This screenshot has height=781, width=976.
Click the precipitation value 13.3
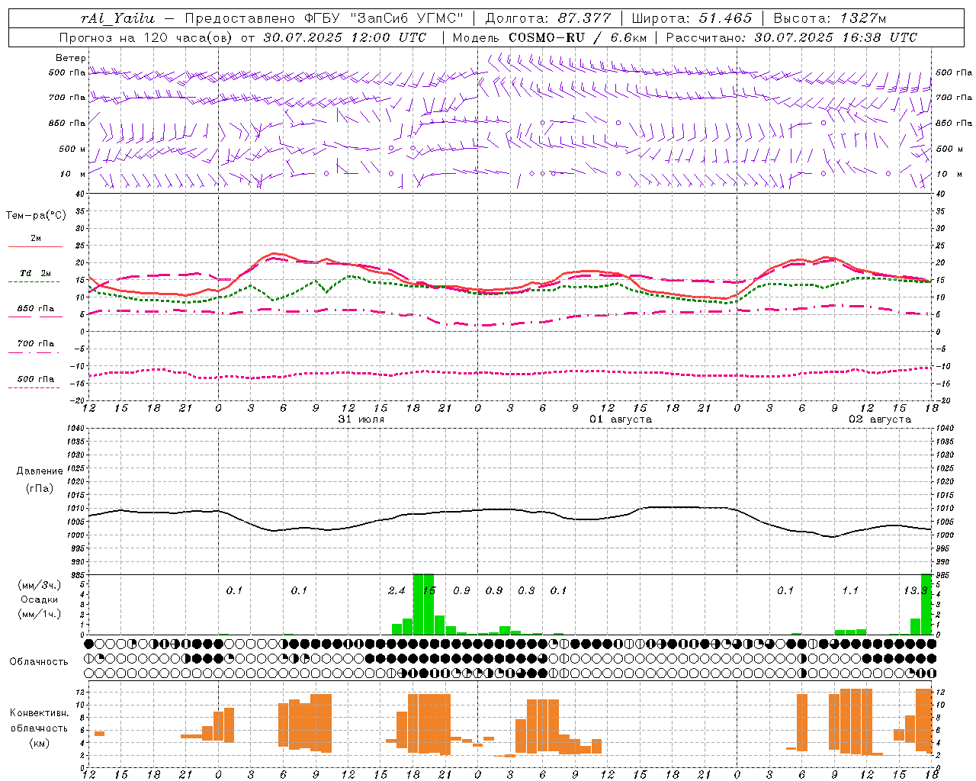tap(915, 590)
